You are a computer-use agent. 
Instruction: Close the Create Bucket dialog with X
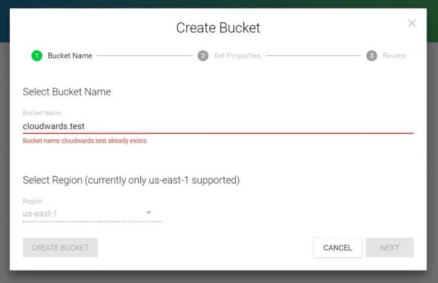(x=412, y=23)
